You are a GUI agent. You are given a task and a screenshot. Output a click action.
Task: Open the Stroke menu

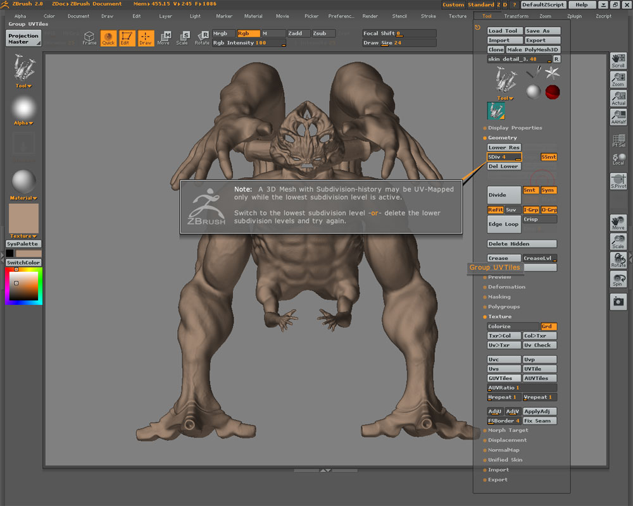429,16
